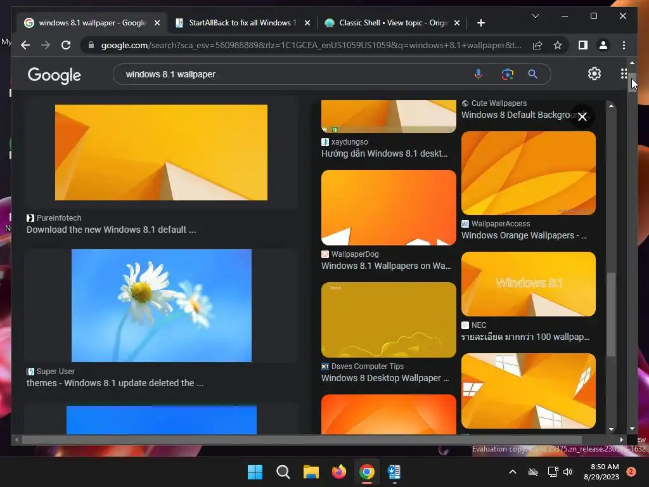Click the magnifier search button in Google
649x487 pixels.
point(532,74)
